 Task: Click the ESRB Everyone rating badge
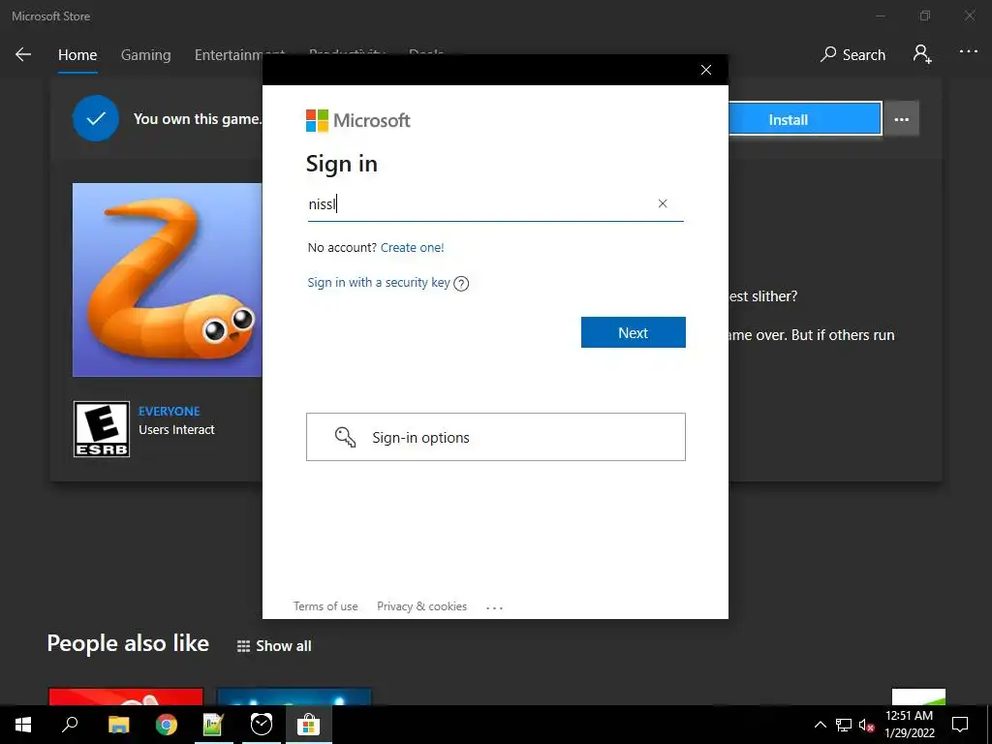(101, 429)
